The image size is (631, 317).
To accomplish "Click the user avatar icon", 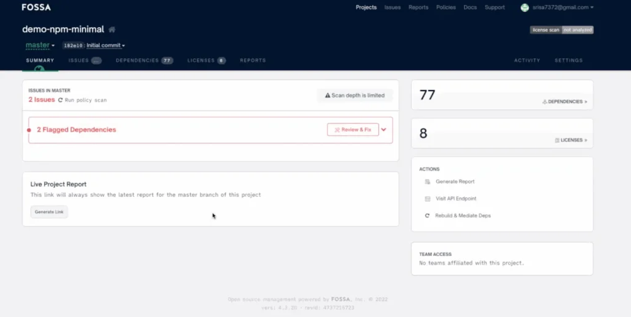I will [x=524, y=7].
